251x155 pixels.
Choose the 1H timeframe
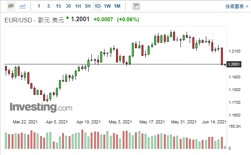78,6
